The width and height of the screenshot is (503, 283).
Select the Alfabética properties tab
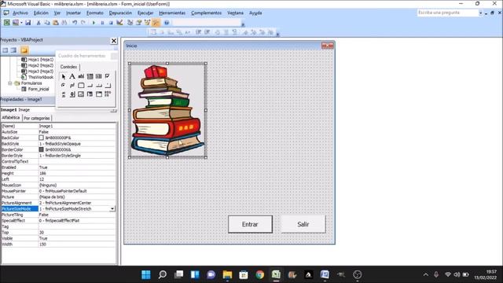tap(11, 118)
